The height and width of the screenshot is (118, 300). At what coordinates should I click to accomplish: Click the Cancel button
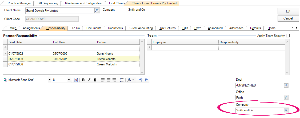288,18
